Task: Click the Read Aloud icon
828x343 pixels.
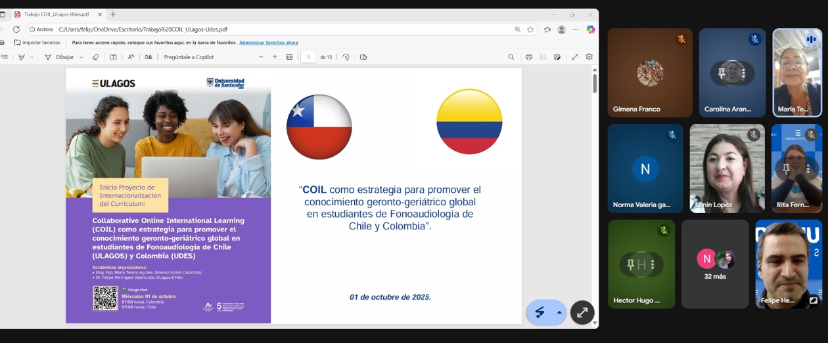Action: pyautogui.click(x=131, y=57)
